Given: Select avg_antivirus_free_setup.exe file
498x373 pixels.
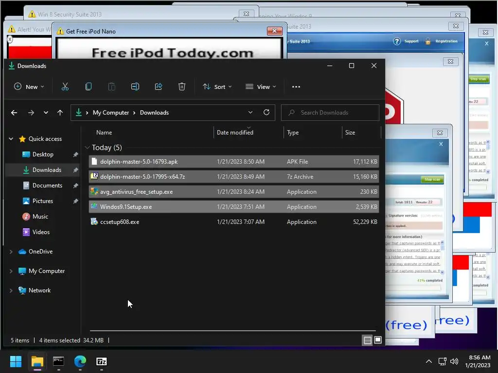Looking at the screenshot, I should 234,191.
